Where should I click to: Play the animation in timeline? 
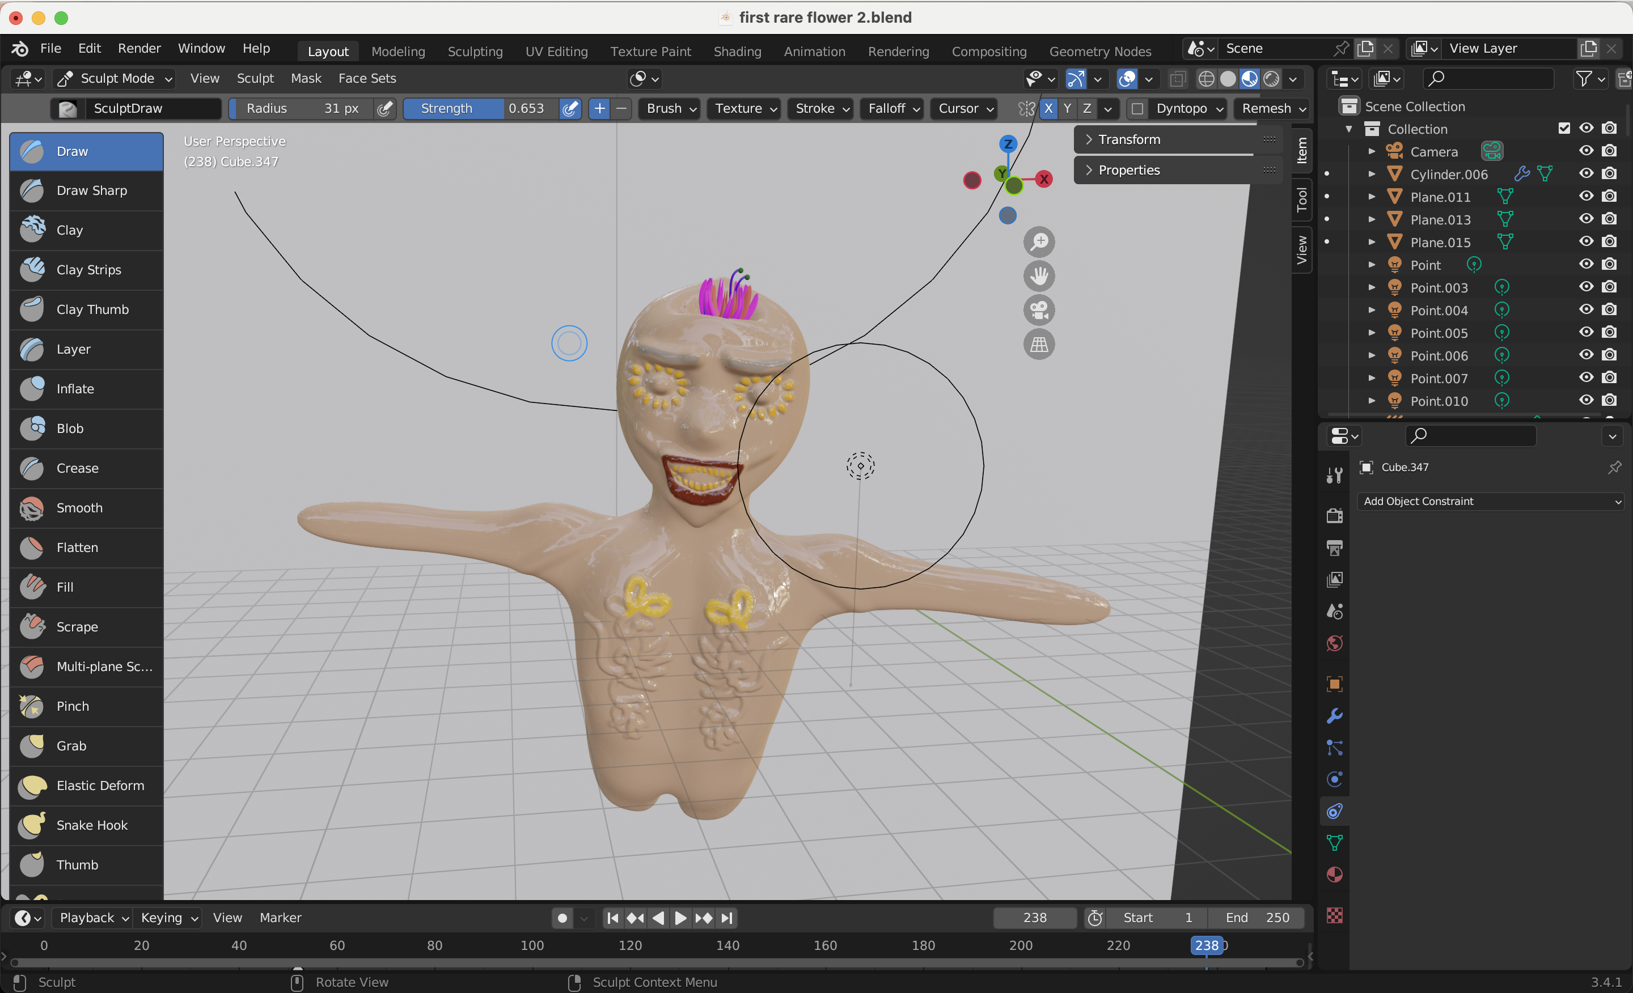(680, 918)
